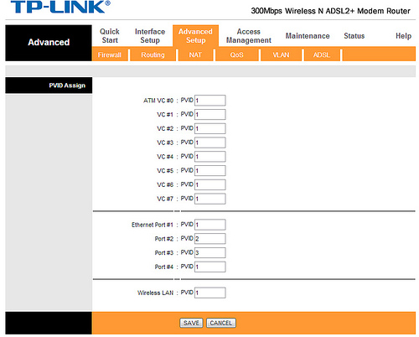Open the Help tab
419x337 pixels.
[x=403, y=36]
